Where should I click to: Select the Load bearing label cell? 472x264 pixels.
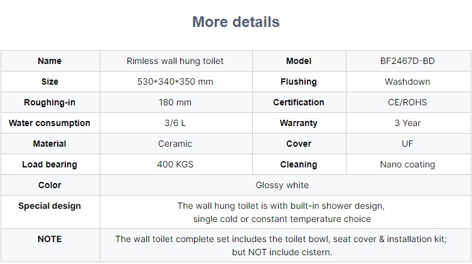click(x=50, y=164)
